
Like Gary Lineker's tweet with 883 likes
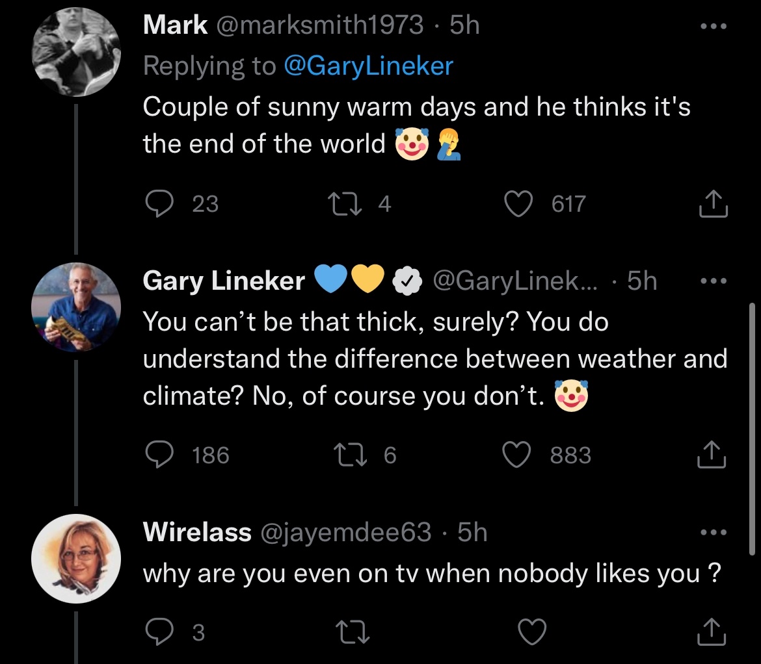coord(519,455)
